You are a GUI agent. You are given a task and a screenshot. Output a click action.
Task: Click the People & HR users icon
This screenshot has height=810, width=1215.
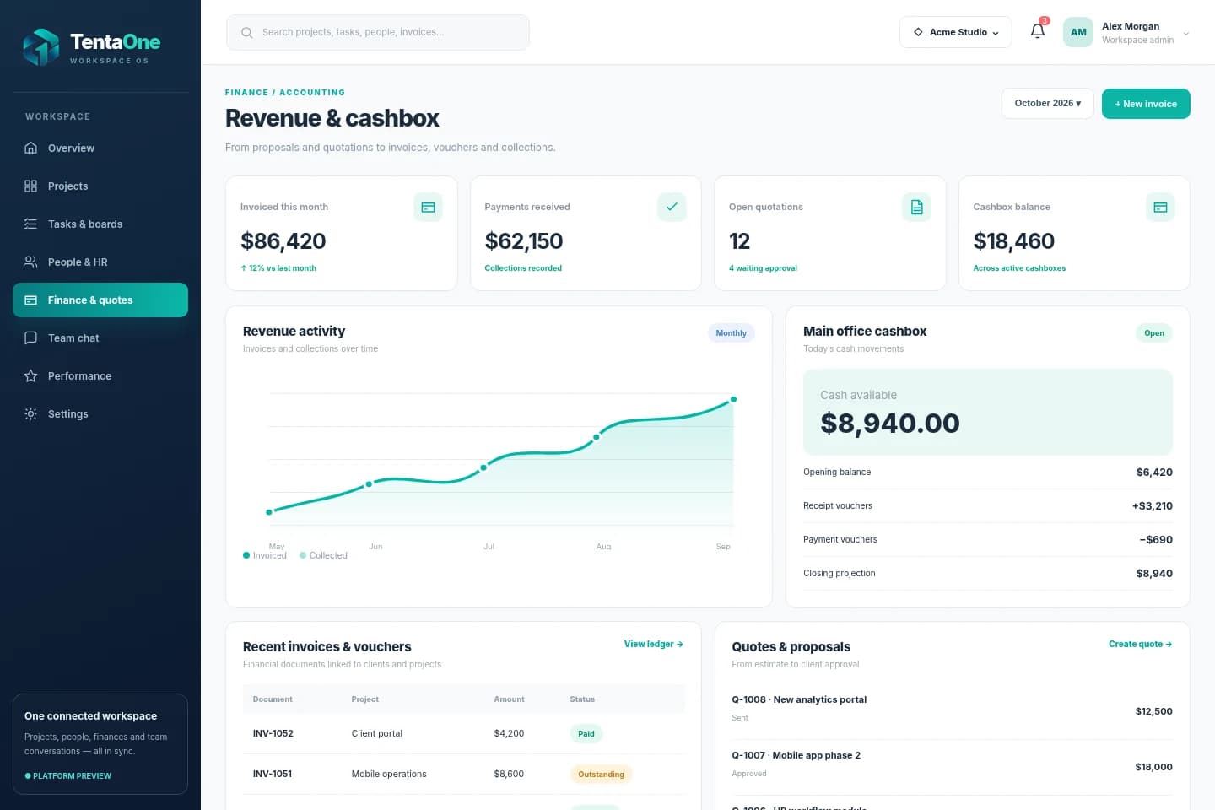[31, 262]
